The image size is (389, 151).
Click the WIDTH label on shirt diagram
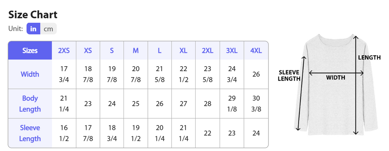pyautogui.click(x=335, y=78)
